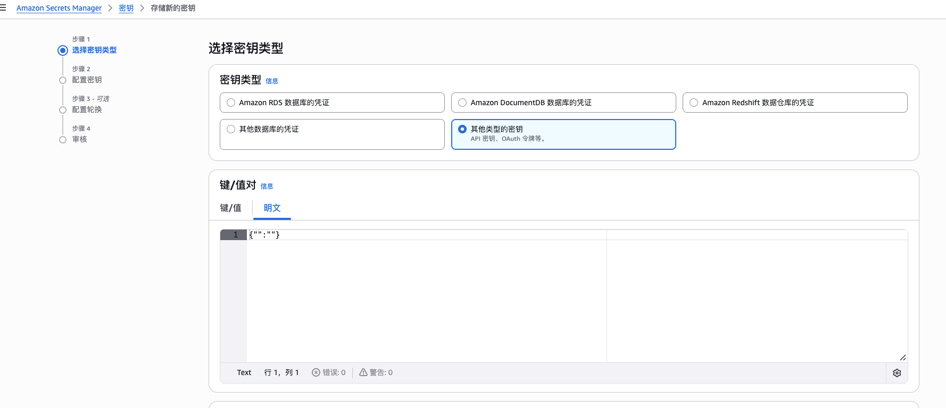The image size is (946, 408).
Task: Click the errors indicator in editor status bar
Action: tap(328, 372)
